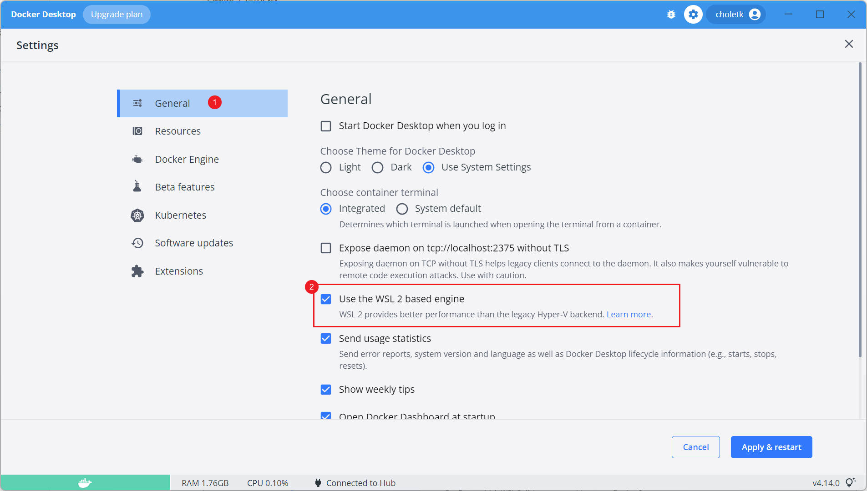This screenshot has height=491, width=867.
Task: Click the settings gear icon
Action: tap(693, 15)
